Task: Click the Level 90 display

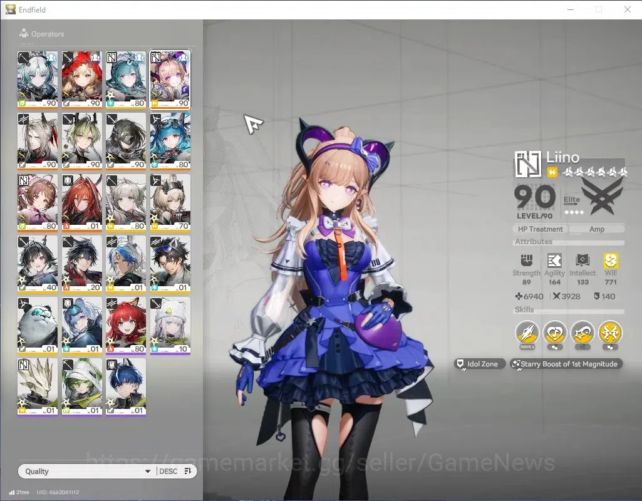Action: (535, 202)
